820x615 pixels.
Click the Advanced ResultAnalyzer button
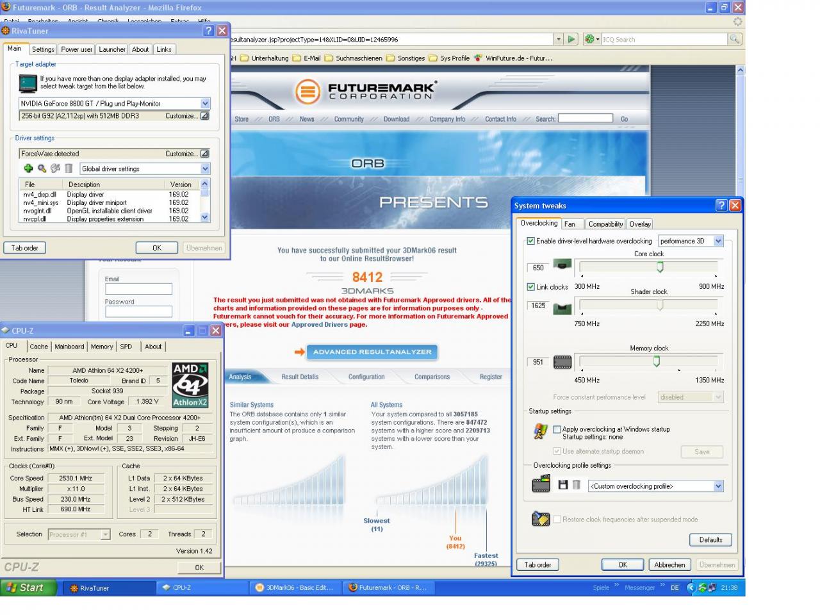pyautogui.click(x=372, y=352)
